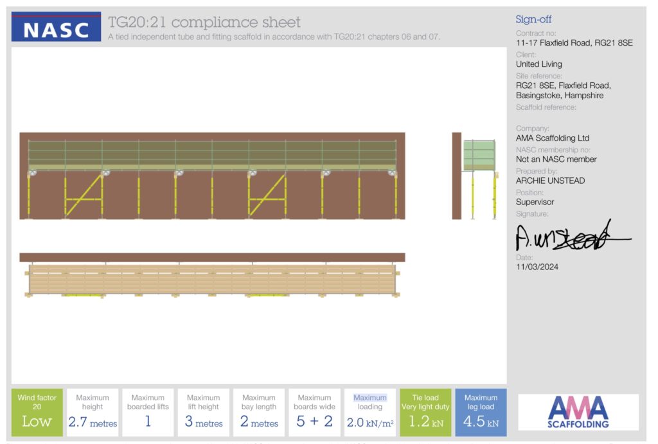Click the Maximum loading 2.0 kN/m² tile
The width and height of the screenshot is (658, 444).
point(370,412)
